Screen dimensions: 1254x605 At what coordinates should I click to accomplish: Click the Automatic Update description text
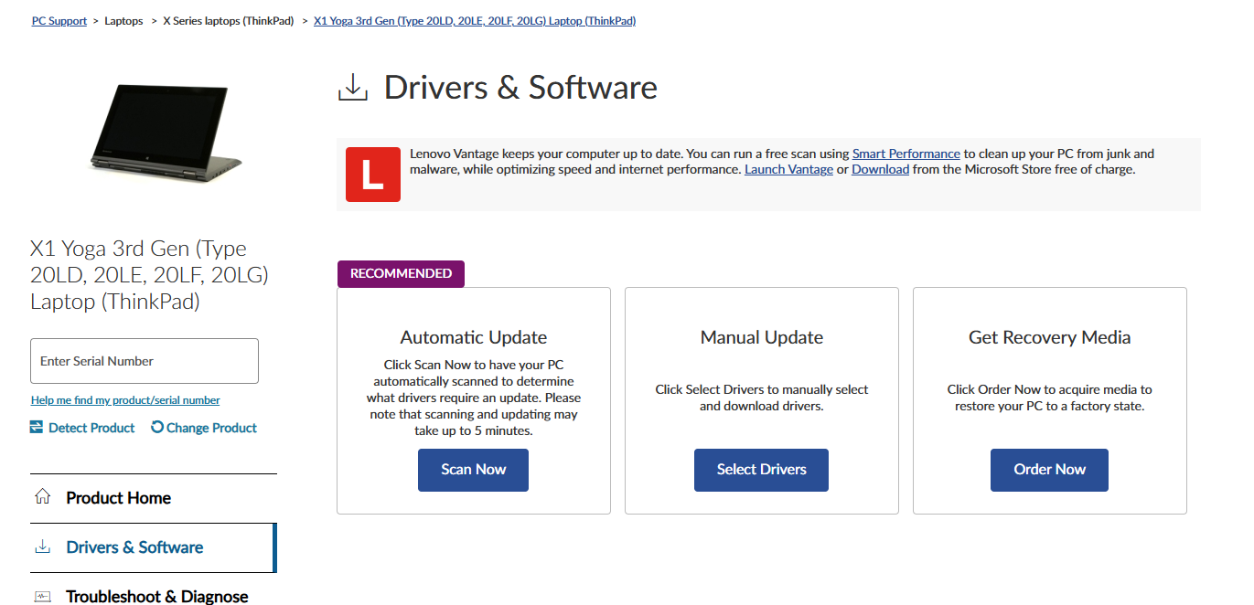474,398
